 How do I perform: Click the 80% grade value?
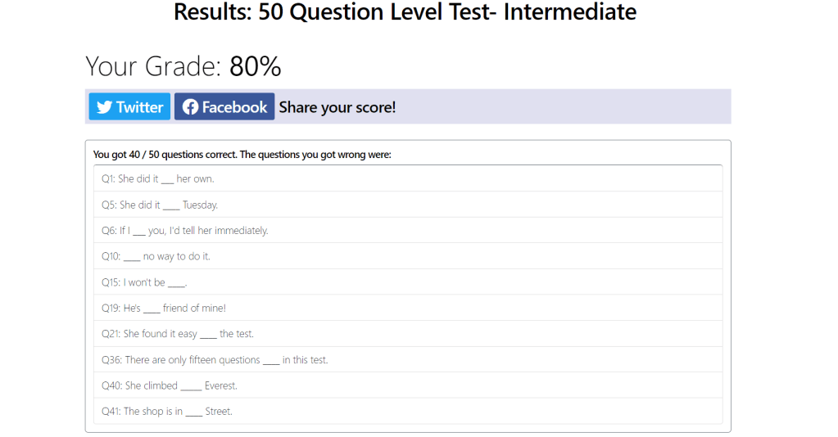(x=256, y=66)
